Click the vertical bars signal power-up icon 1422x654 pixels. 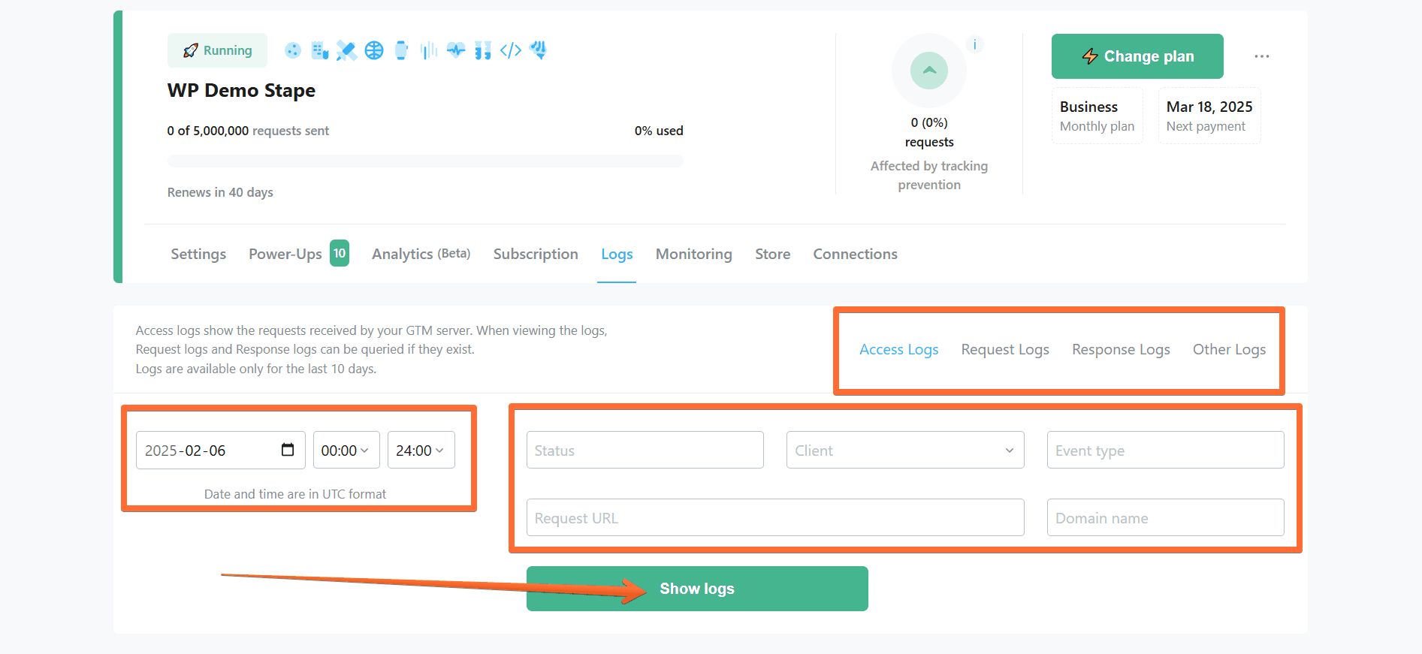429,50
